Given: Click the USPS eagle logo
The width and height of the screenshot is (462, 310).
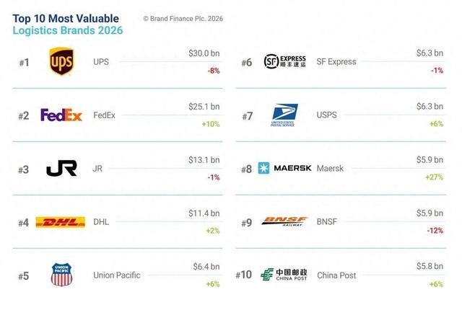Looking at the screenshot, I should tap(284, 115).
